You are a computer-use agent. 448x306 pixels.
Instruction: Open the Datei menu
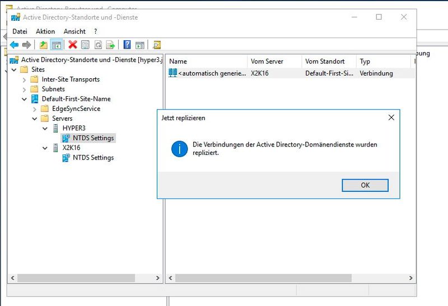click(x=20, y=31)
